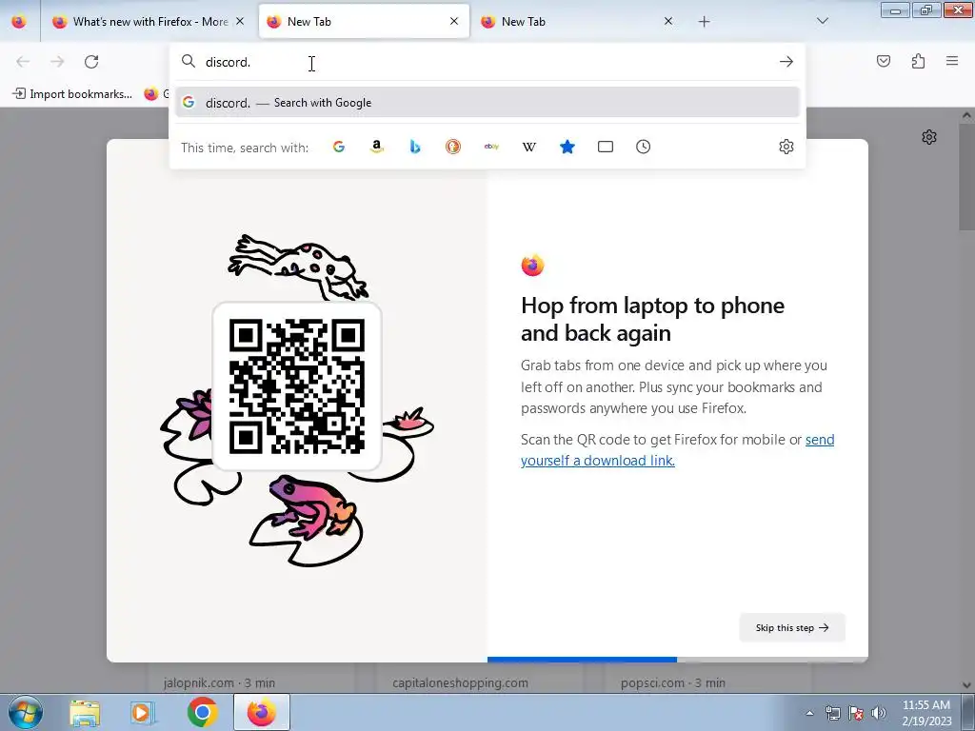
Task: Click send yourself a download link
Action: coord(678,450)
